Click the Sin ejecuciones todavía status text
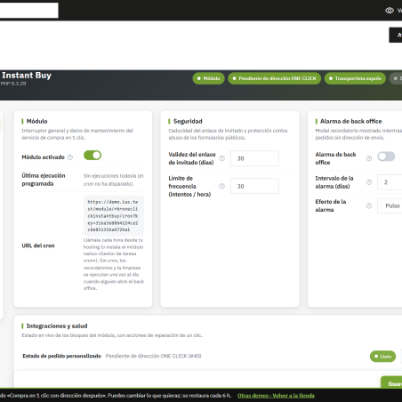The height and width of the screenshot is (402, 402). [113, 180]
